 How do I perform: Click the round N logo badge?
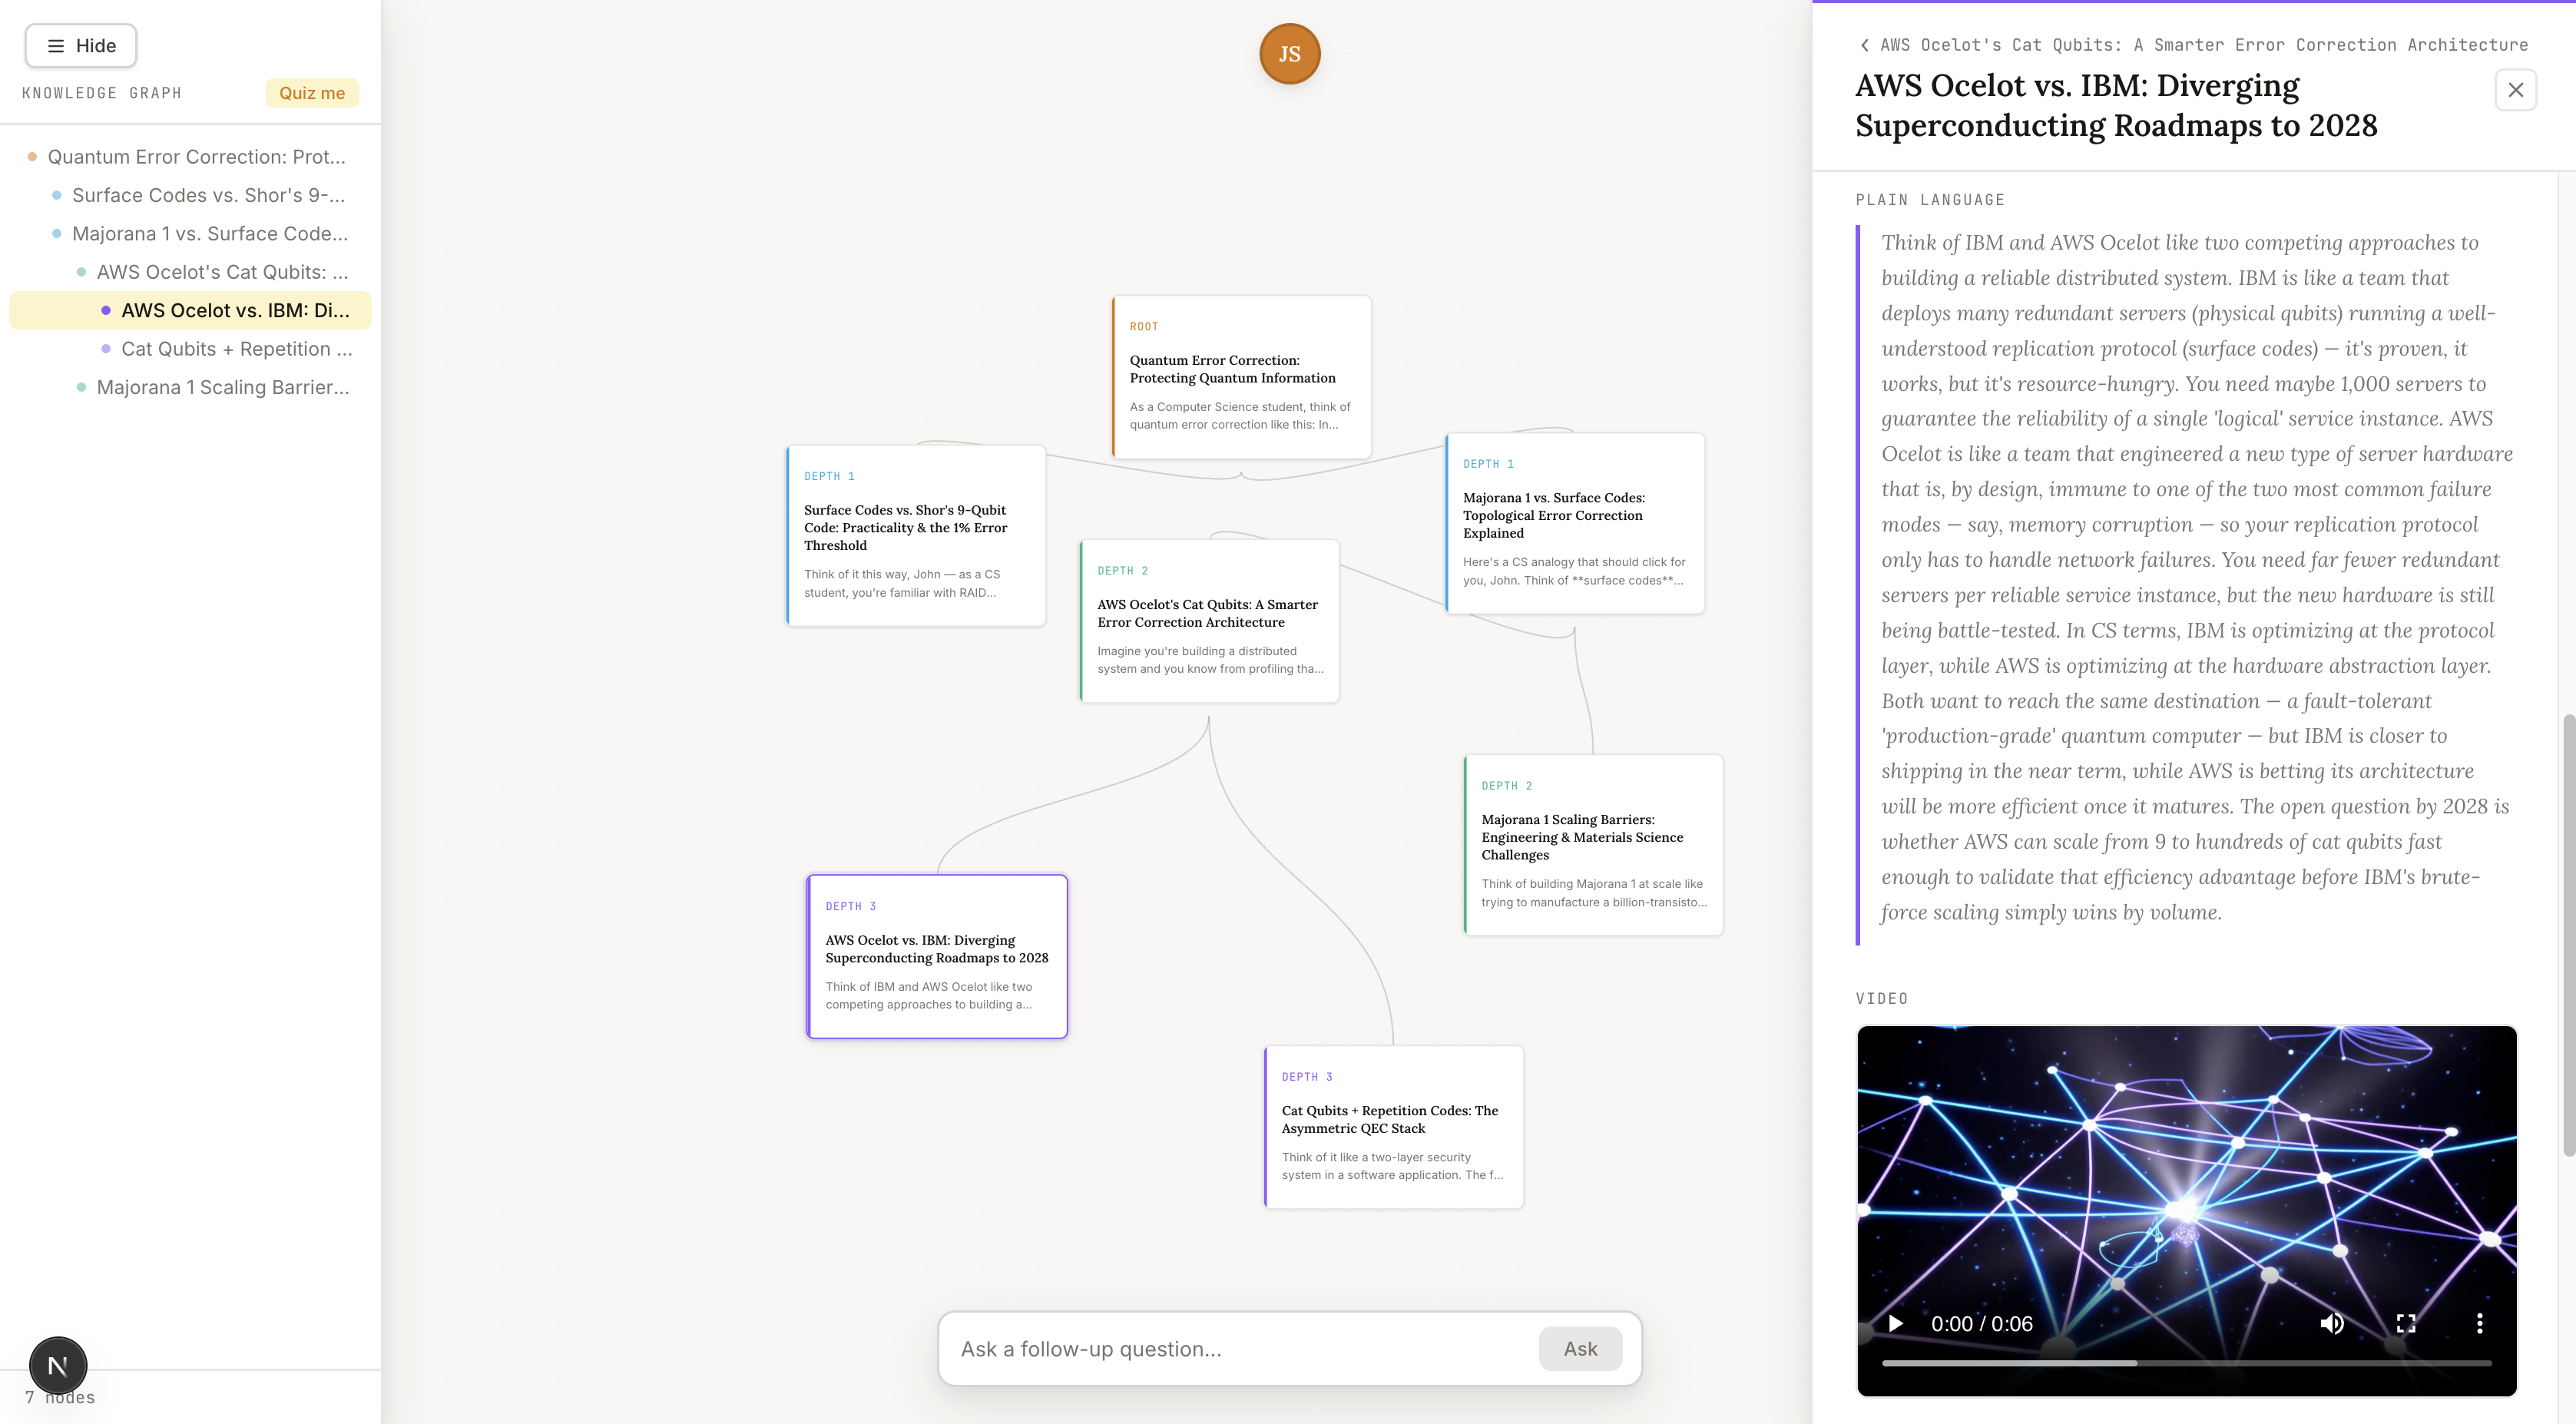[x=58, y=1365]
